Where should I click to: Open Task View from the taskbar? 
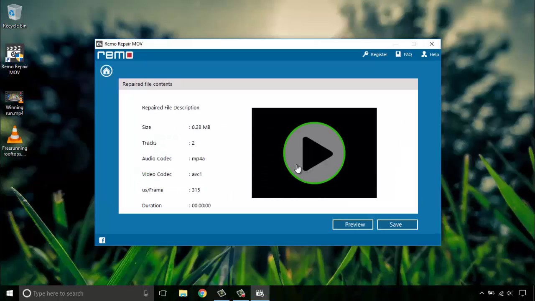point(163,293)
